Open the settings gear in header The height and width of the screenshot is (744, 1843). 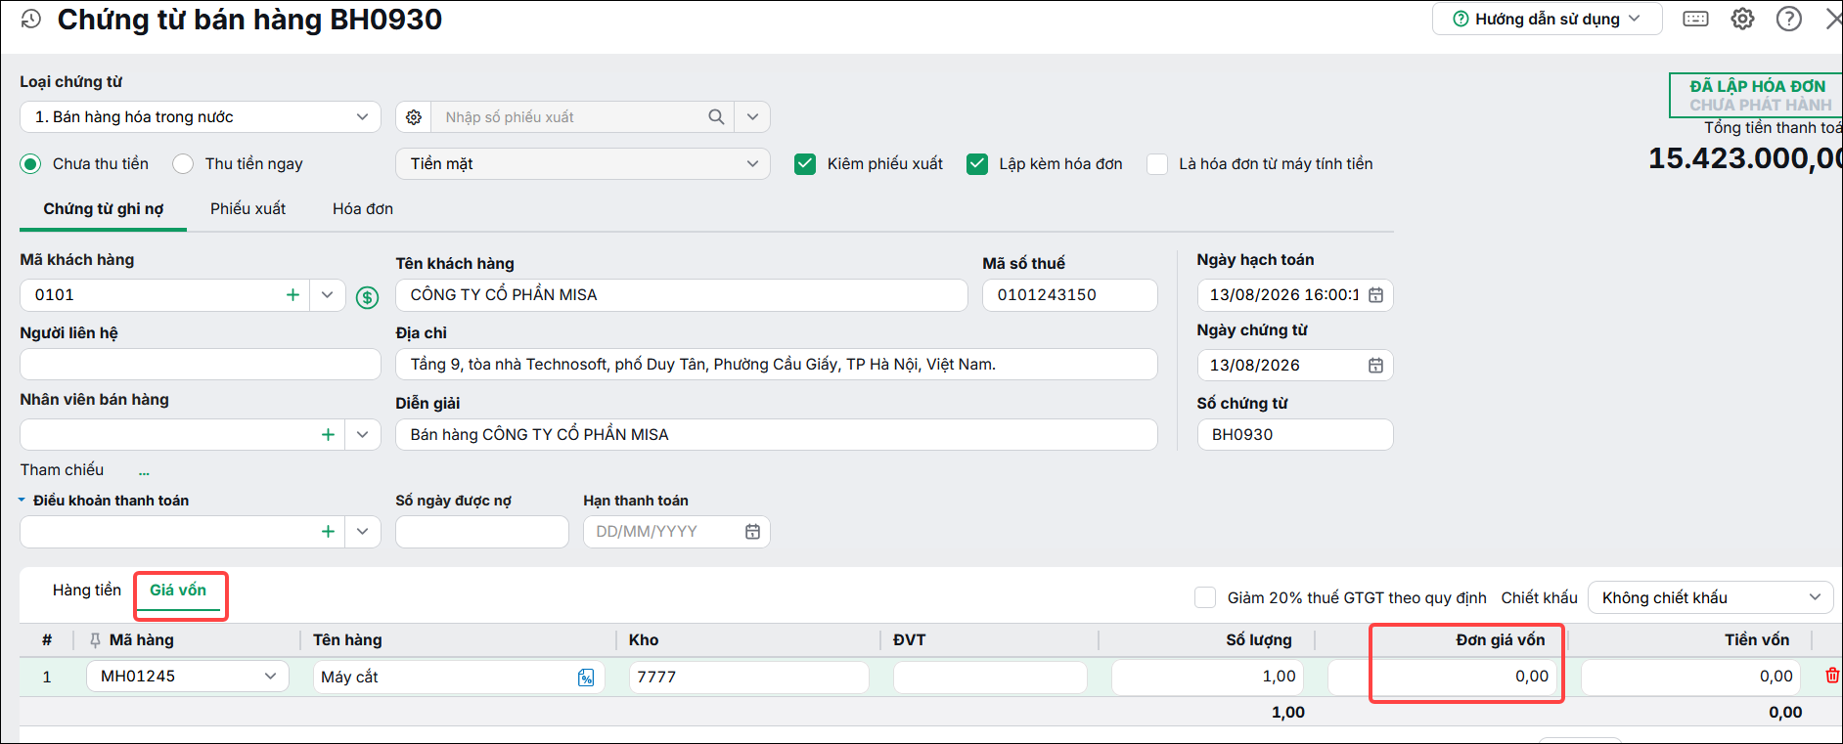1742,19
